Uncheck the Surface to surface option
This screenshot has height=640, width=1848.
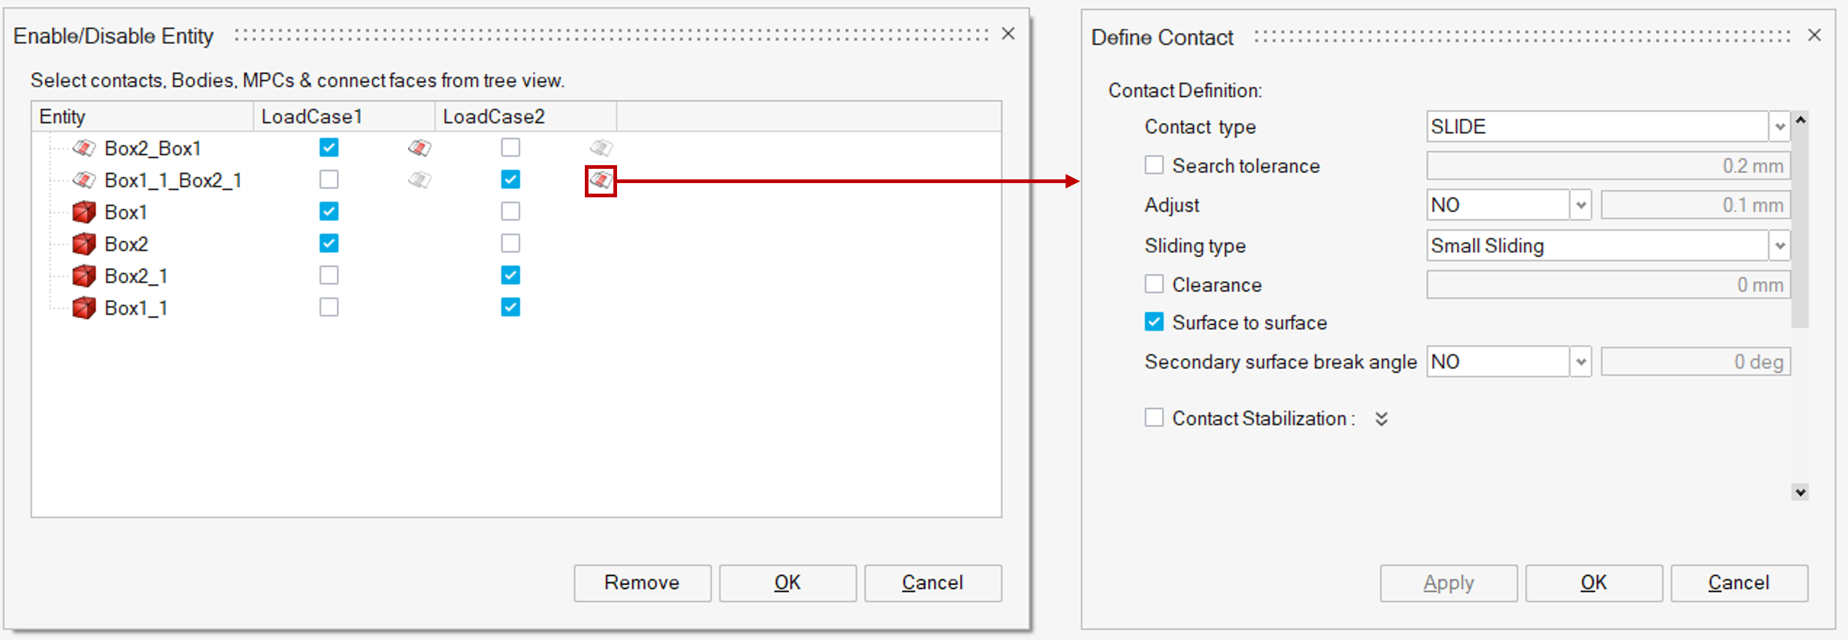[x=1154, y=322]
